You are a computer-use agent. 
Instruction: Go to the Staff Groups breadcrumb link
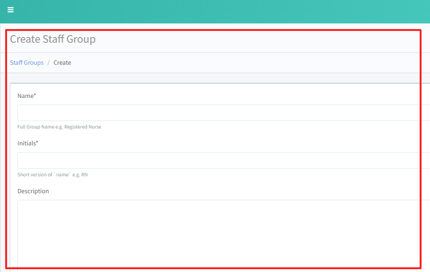tap(27, 63)
